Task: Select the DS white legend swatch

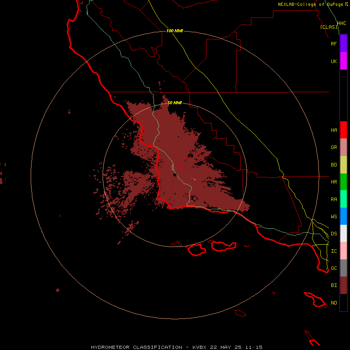Action: tap(343, 233)
